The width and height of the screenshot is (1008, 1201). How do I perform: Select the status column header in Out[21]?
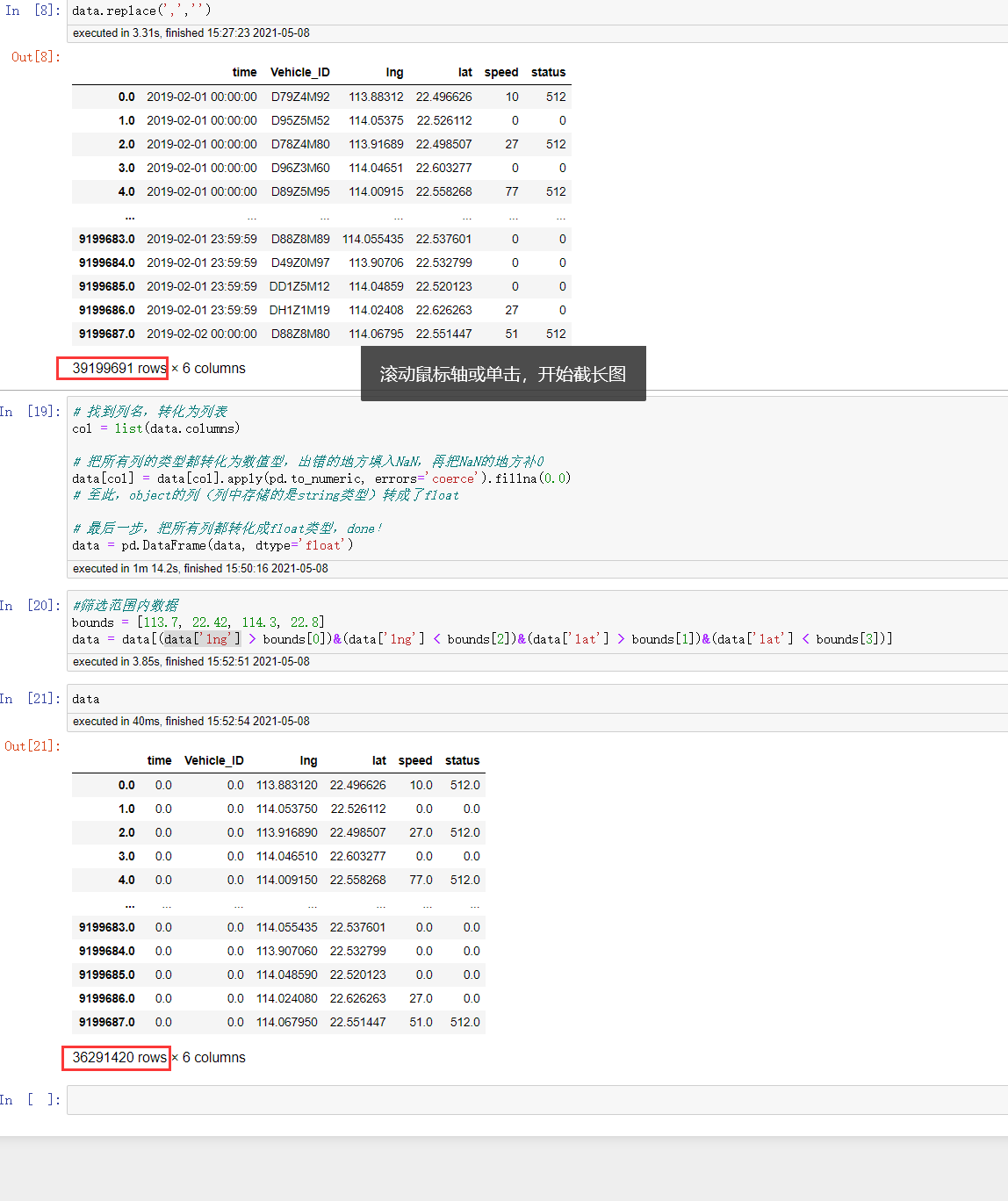tap(462, 760)
